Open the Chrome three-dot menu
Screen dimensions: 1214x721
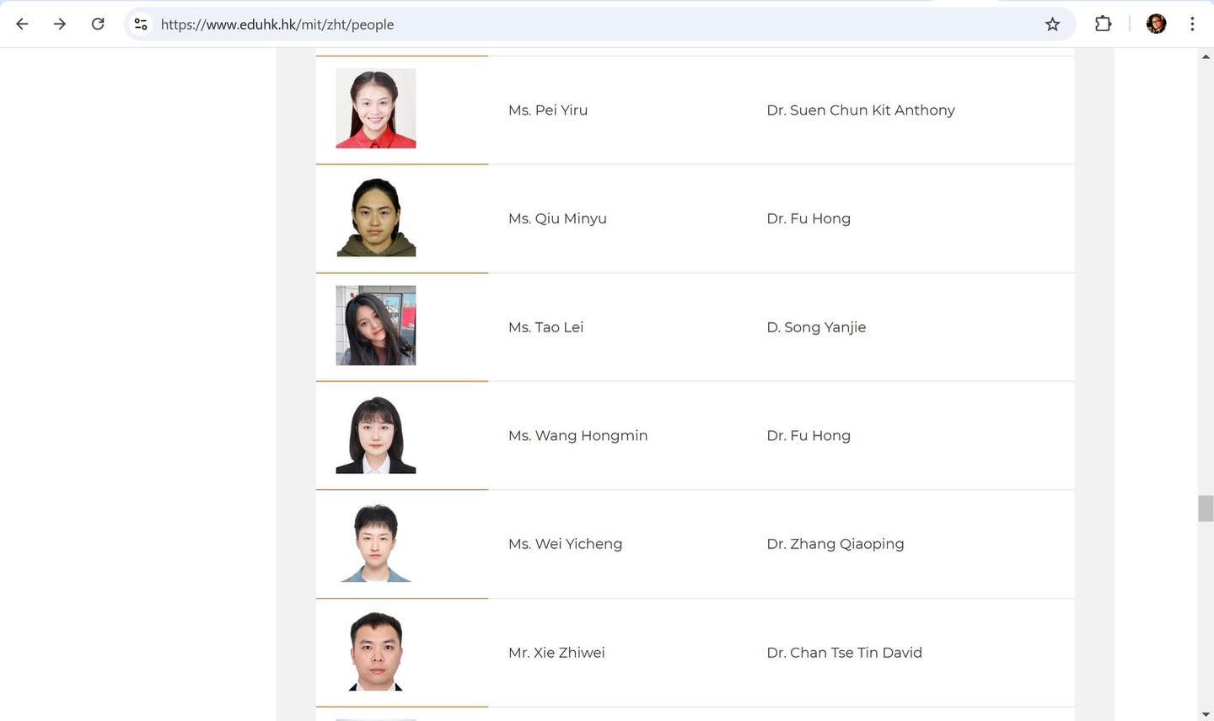click(1192, 24)
